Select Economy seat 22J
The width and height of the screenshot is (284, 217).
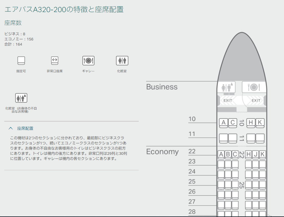[x=256, y=155]
